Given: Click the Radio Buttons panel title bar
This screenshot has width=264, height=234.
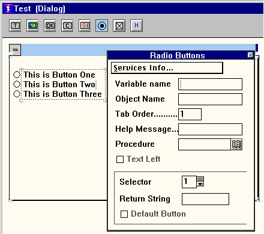Looking at the screenshot, I should pyautogui.click(x=178, y=55).
